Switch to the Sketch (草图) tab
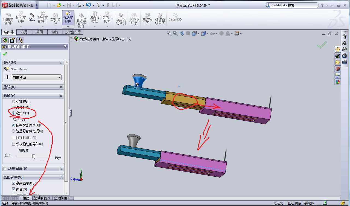 point(39,32)
